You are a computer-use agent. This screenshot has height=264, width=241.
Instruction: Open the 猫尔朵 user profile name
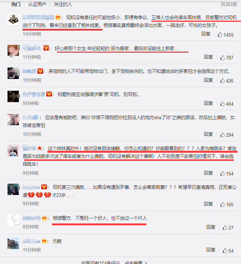(30, 148)
